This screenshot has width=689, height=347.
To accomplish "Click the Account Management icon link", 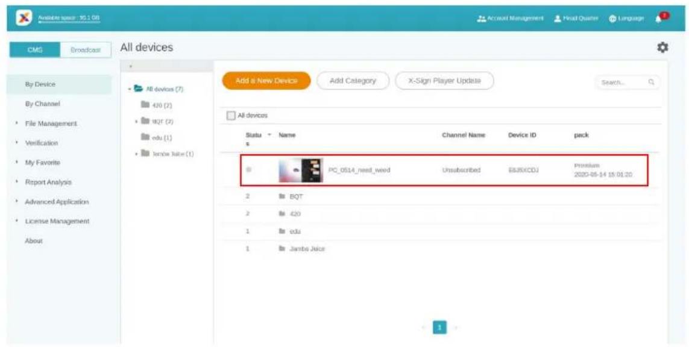I will (510, 19).
